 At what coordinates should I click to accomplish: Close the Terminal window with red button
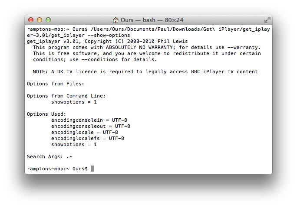[x=31, y=20]
